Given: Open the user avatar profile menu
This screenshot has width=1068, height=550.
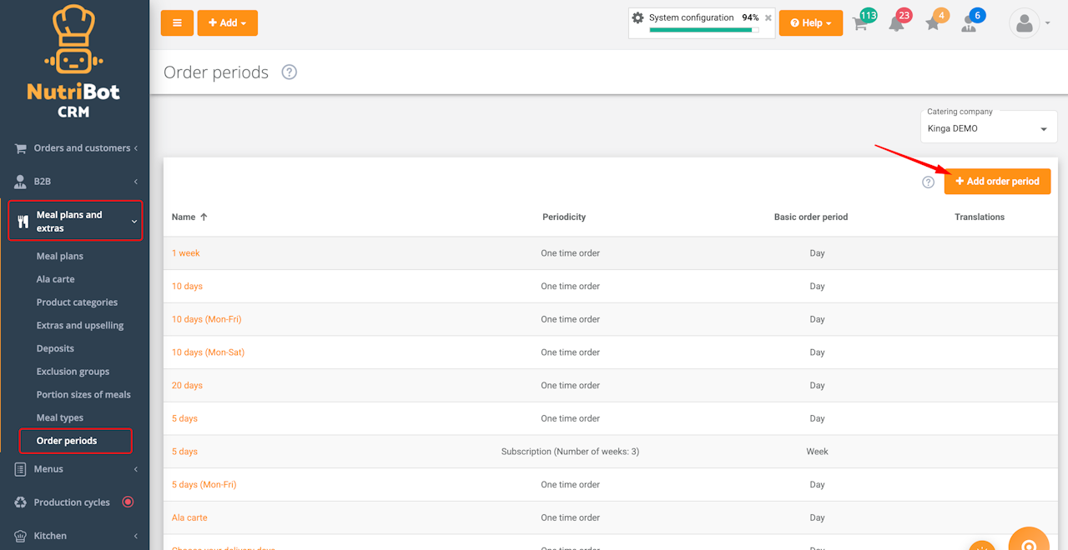Looking at the screenshot, I should [x=1030, y=23].
